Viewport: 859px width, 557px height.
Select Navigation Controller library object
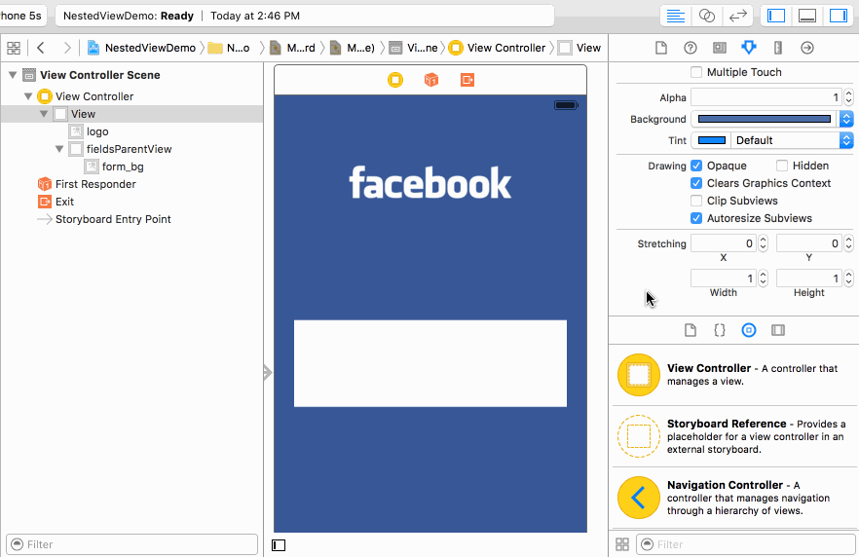733,498
